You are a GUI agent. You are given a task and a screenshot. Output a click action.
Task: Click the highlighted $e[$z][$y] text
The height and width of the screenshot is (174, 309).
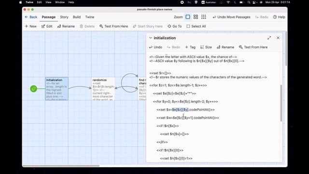click(x=180, y=110)
